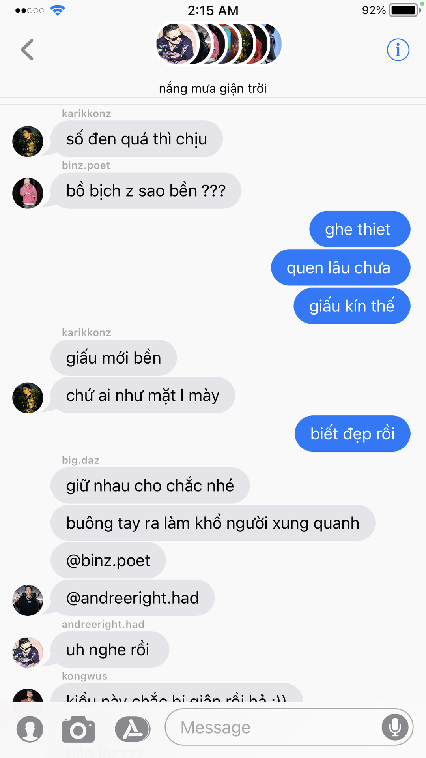Tap andreeright.had avatar by uh nghe rồi
Viewport: 426px width, 758px height.
(x=28, y=652)
